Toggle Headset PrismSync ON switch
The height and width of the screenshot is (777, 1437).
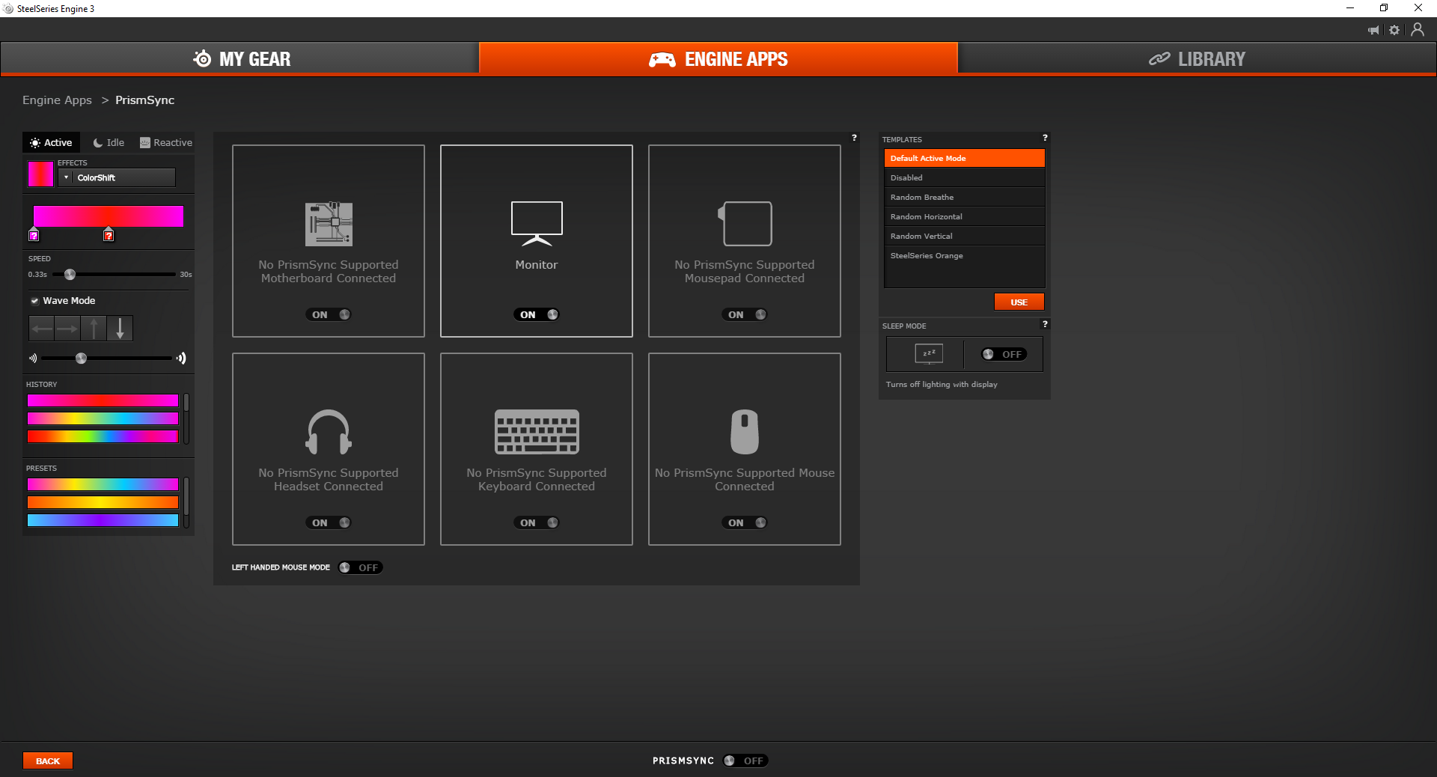[329, 522]
